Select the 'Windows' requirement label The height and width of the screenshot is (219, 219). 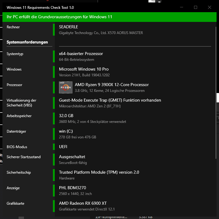tap(14, 69)
